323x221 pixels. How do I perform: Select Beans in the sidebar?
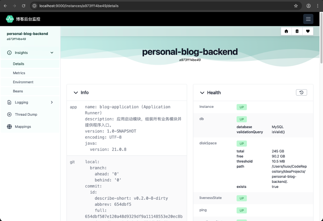coord(18,91)
